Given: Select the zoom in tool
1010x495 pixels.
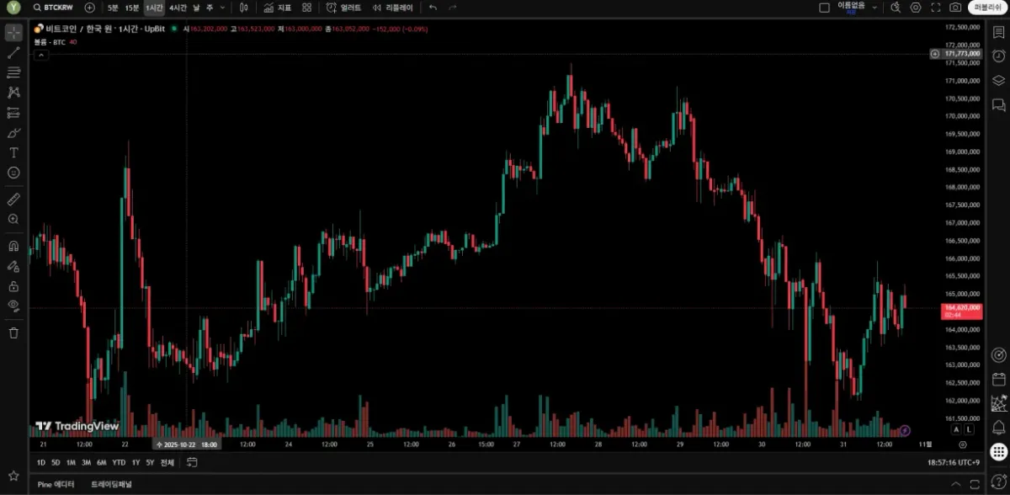Looking at the screenshot, I should point(13,219).
